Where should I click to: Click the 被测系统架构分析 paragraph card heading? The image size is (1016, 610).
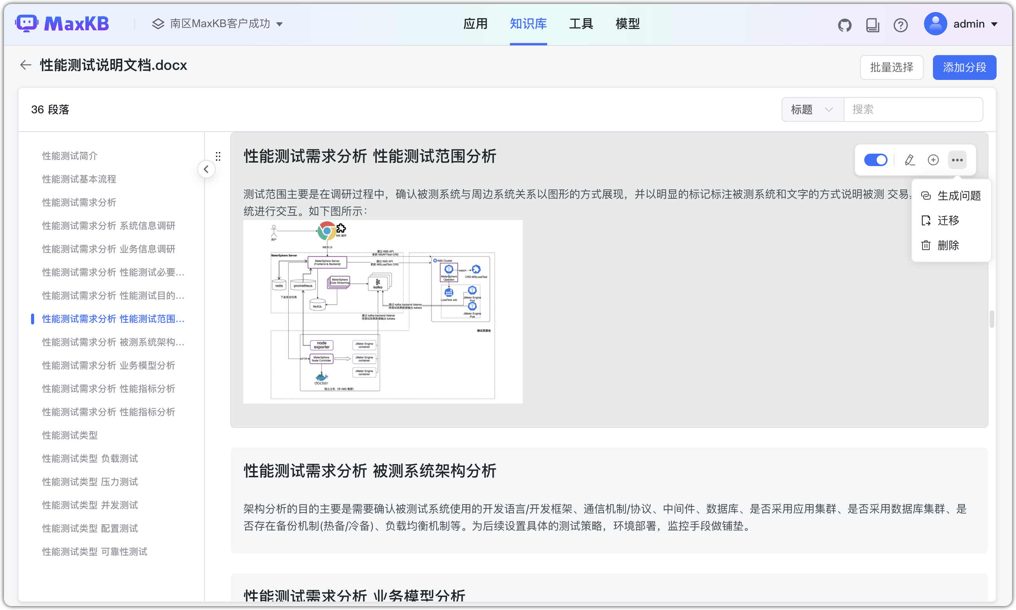[370, 471]
